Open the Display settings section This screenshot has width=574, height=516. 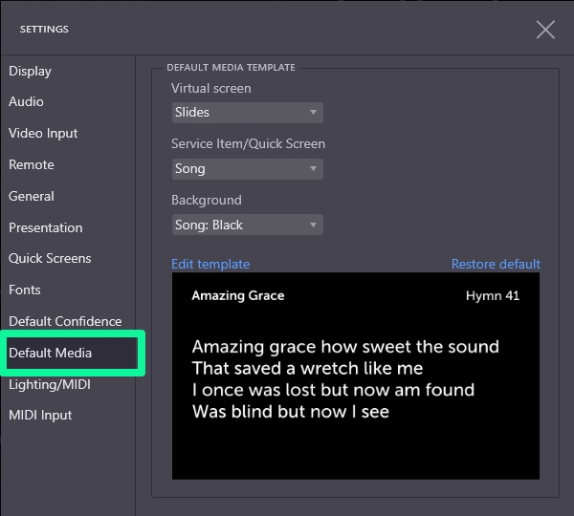pyautogui.click(x=31, y=71)
